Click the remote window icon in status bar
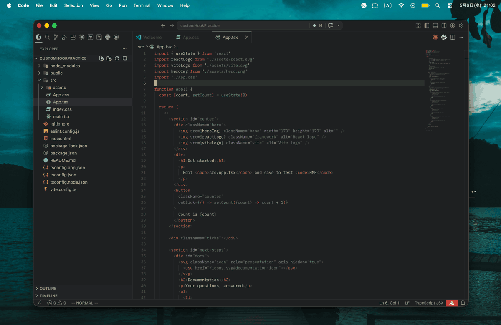The width and height of the screenshot is (501, 325). pyautogui.click(x=39, y=303)
